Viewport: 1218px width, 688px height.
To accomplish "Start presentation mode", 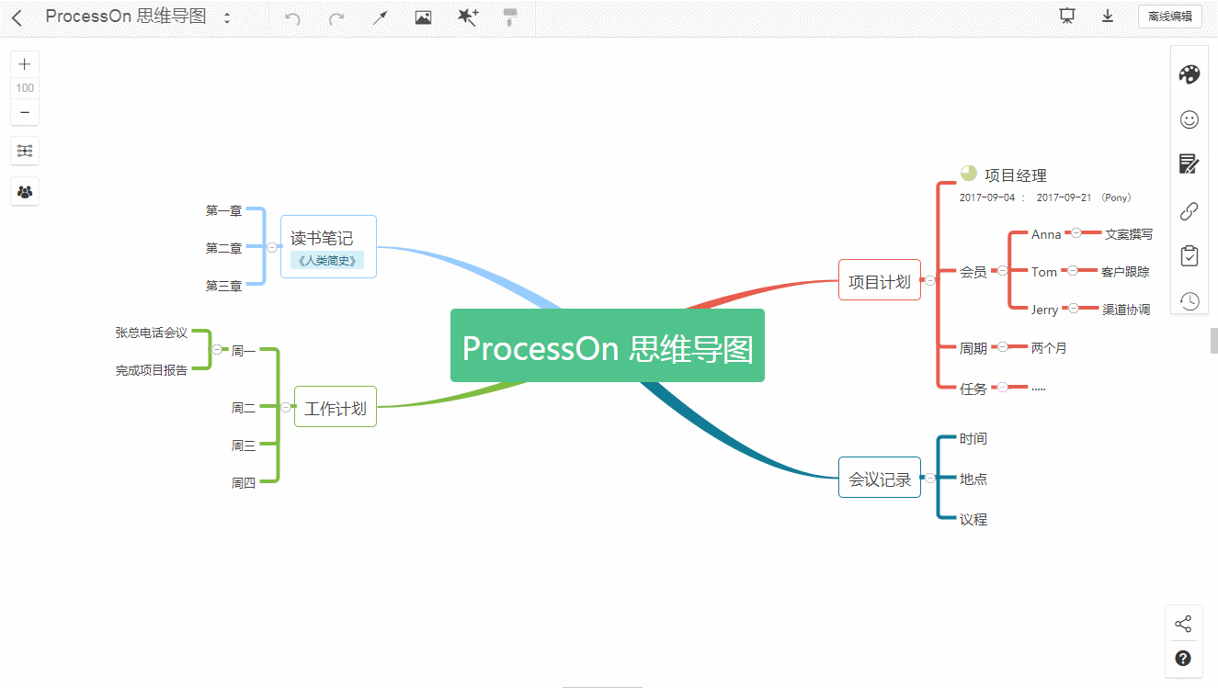I will 1067,17.
